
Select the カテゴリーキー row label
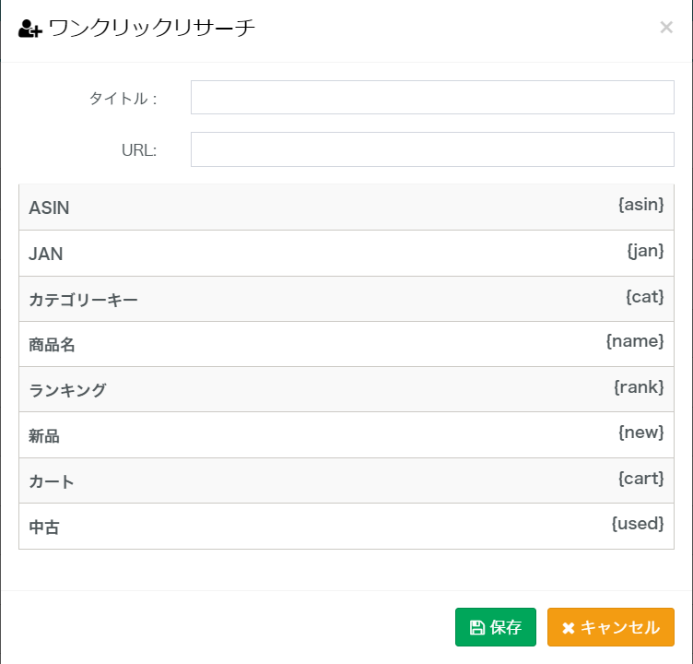pos(83,300)
